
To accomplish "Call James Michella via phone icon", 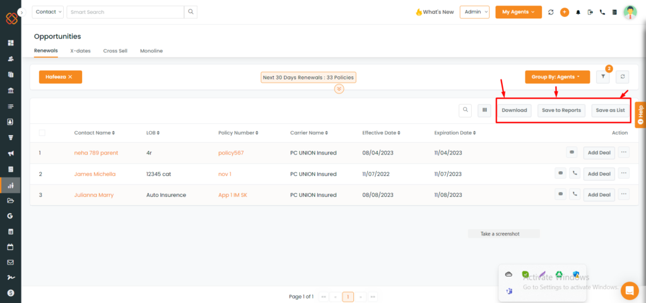I will [575, 174].
